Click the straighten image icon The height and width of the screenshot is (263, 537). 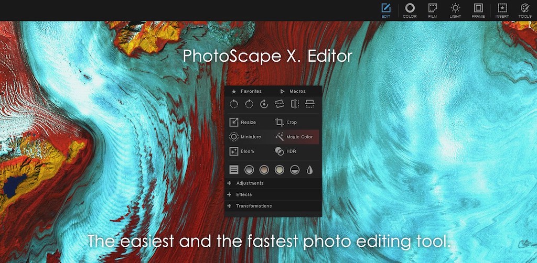coord(280,104)
